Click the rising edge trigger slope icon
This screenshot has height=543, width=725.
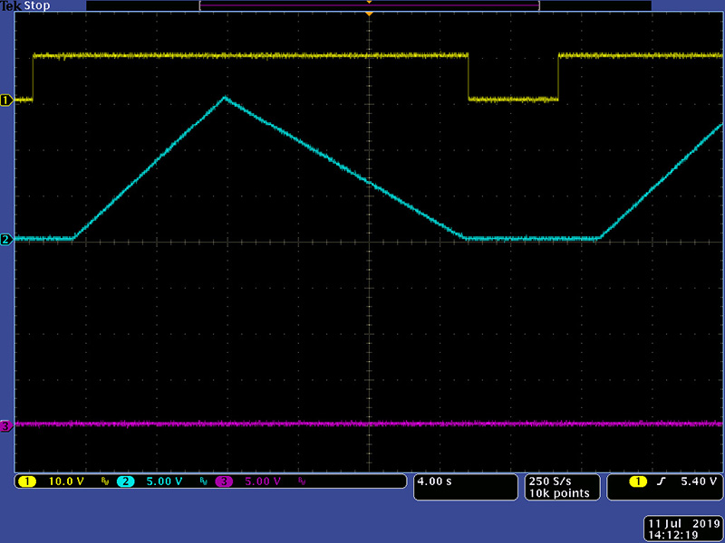click(662, 481)
